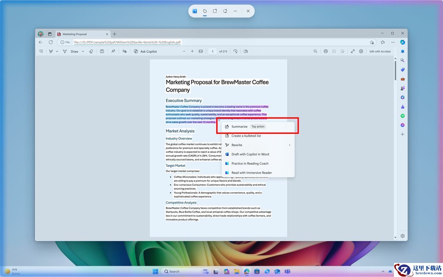Image resolution: width=443 pixels, height=277 pixels.
Task: Click the Read aloud icon
Action: click(x=113, y=51)
